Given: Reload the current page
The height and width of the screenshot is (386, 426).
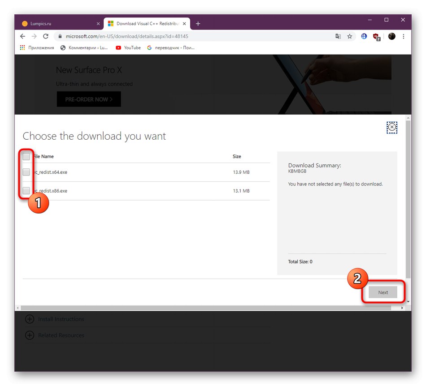Looking at the screenshot, I should [46, 36].
